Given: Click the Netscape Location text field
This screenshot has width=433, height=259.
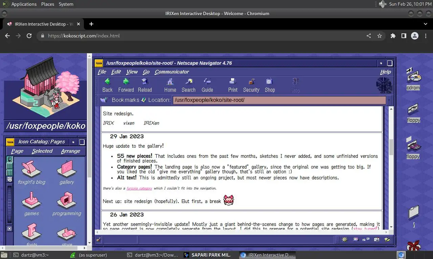Looking at the screenshot, I should point(279,100).
